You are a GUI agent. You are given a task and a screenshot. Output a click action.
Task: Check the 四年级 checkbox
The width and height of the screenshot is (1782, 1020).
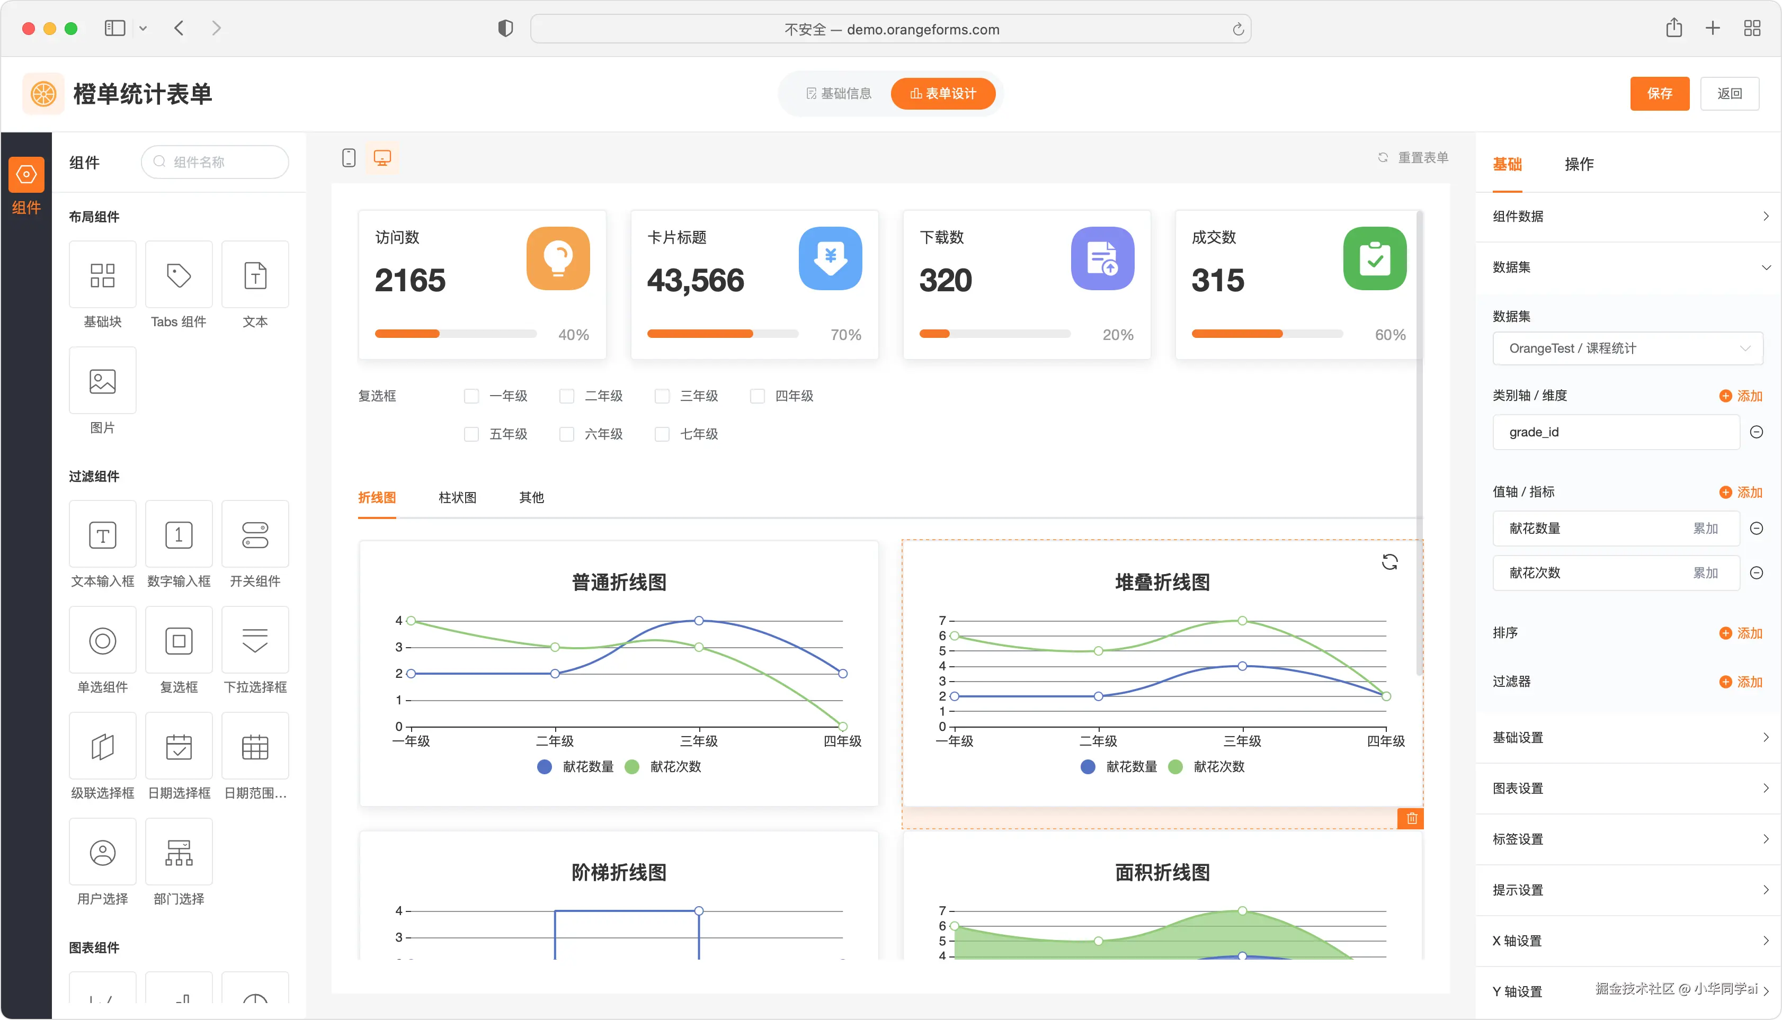tap(758, 397)
